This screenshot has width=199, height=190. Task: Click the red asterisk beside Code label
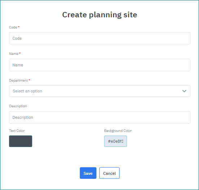(19, 27)
